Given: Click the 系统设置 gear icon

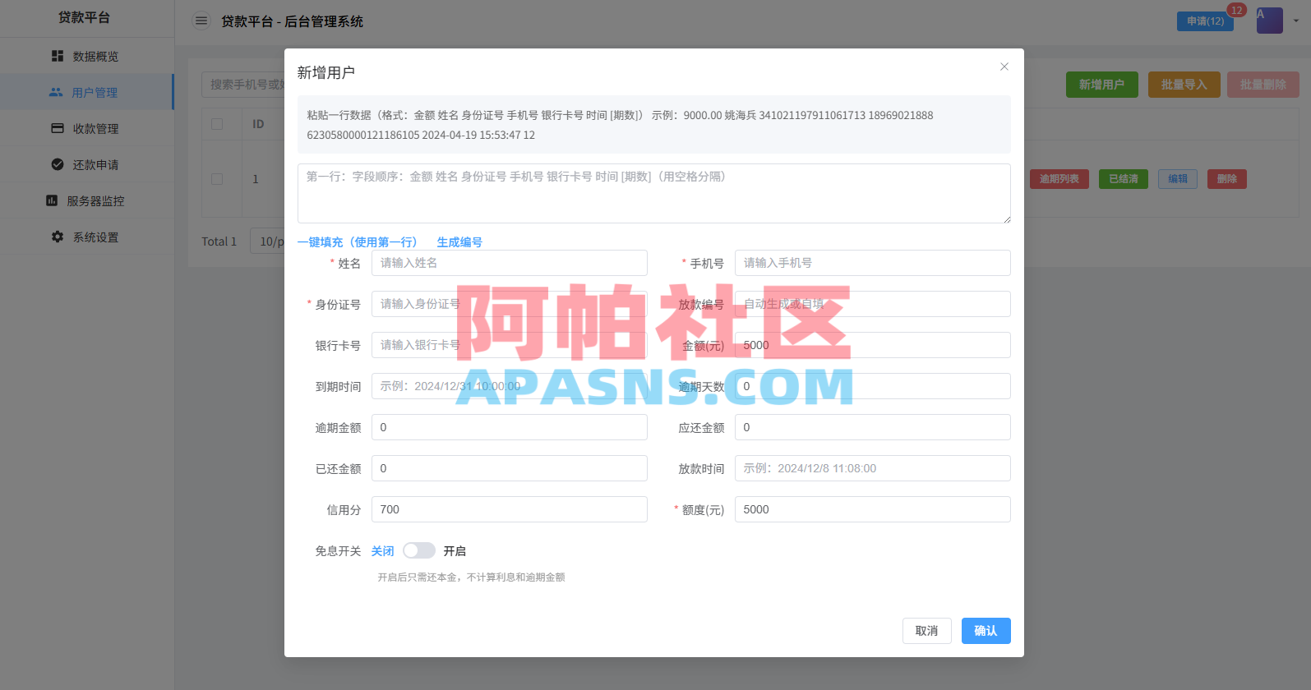Looking at the screenshot, I should click(58, 237).
